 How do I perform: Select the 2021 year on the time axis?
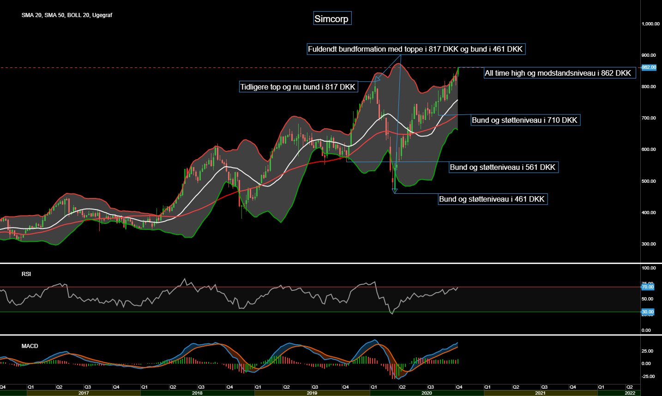540,393
